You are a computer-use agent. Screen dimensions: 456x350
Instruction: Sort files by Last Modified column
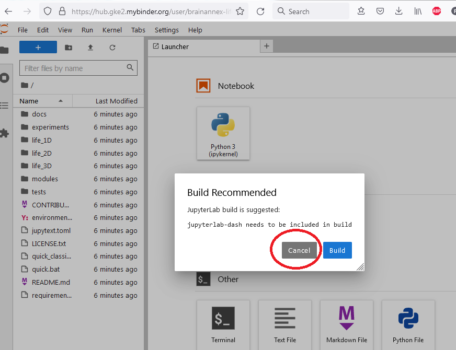tap(108, 101)
